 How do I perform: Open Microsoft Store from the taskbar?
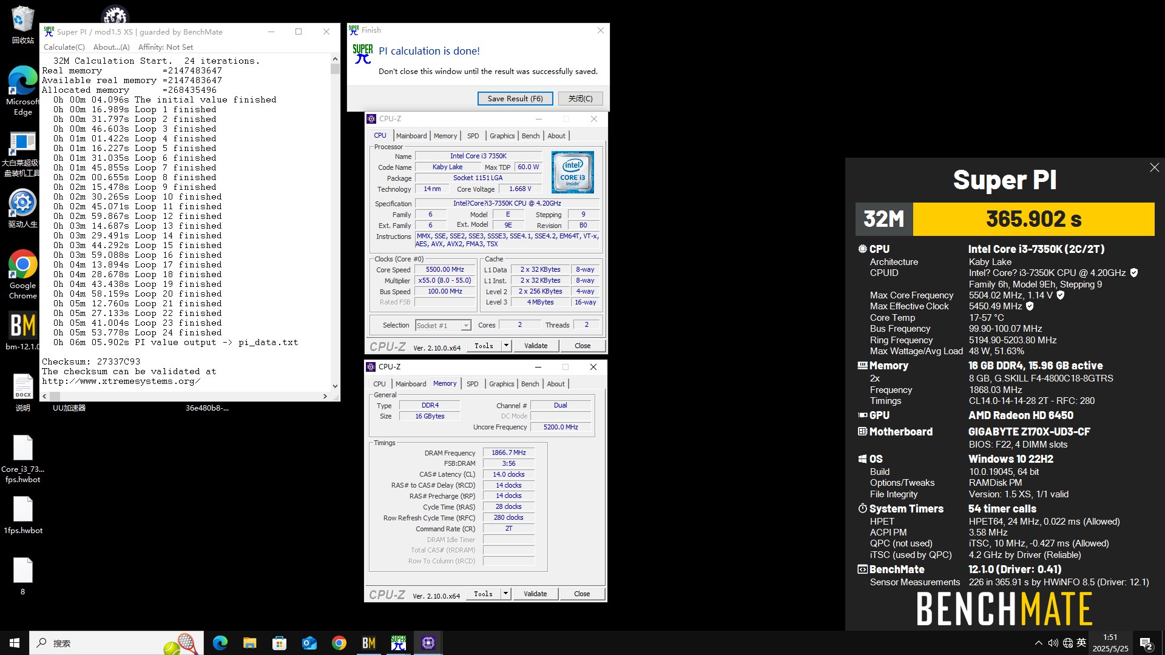[x=279, y=643]
